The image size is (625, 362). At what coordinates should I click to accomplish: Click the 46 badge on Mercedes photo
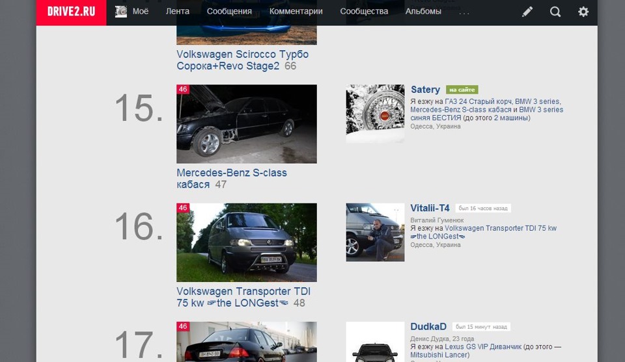click(183, 89)
